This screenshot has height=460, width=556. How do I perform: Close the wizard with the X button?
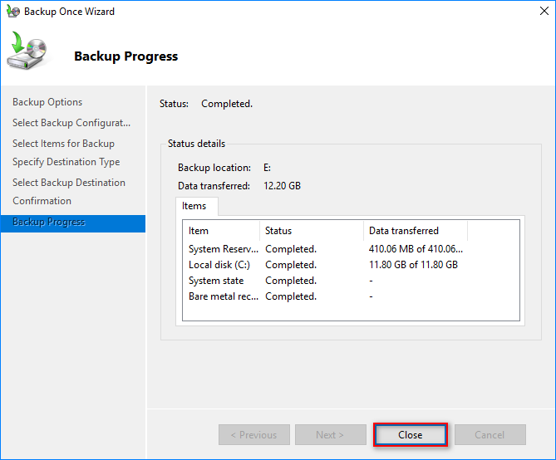coord(544,11)
